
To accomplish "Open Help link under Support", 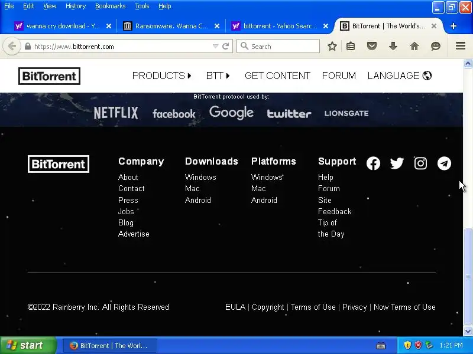I will pyautogui.click(x=326, y=177).
